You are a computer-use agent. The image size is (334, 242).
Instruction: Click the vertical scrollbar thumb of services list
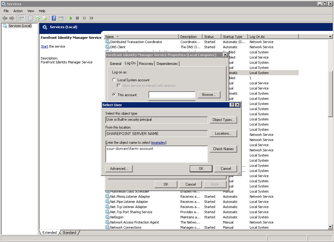[330, 94]
